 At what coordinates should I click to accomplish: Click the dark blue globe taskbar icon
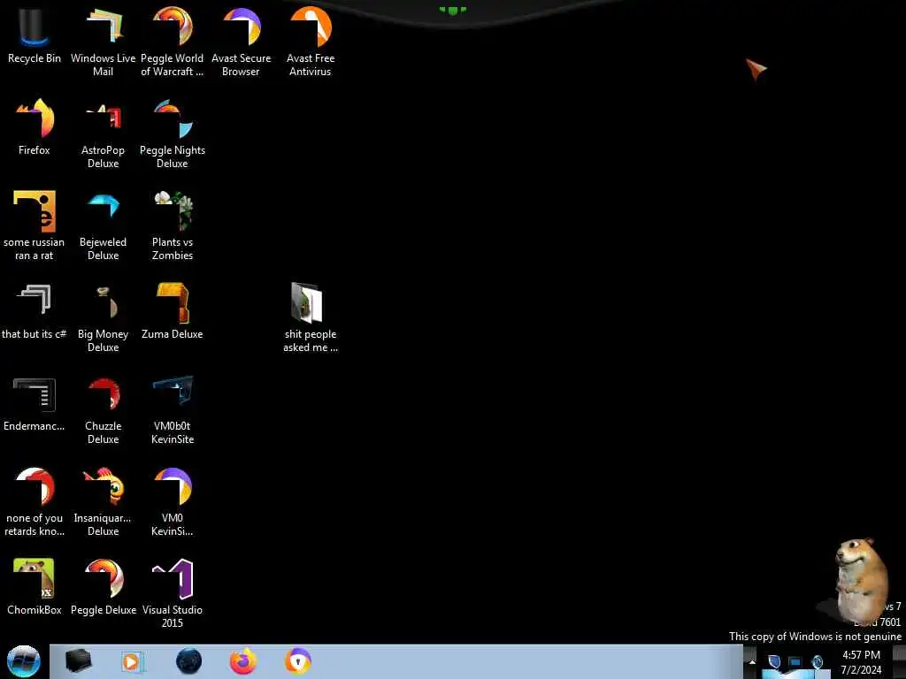(189, 661)
